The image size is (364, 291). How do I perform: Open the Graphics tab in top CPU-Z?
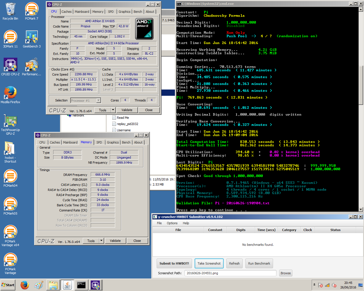click(x=125, y=12)
